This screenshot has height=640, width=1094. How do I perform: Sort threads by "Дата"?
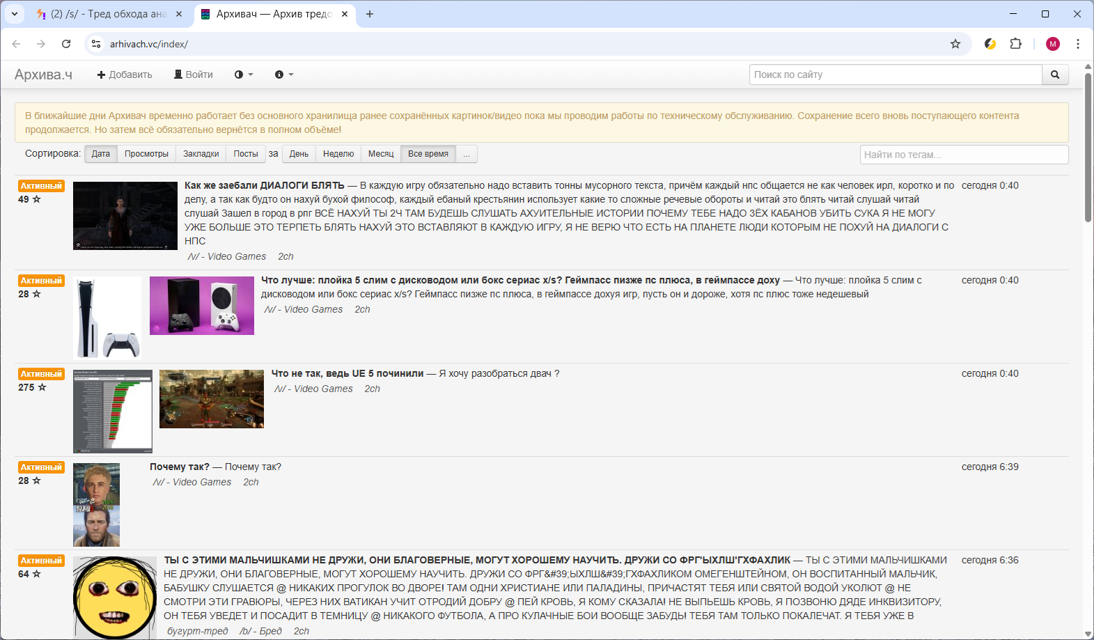coord(101,154)
